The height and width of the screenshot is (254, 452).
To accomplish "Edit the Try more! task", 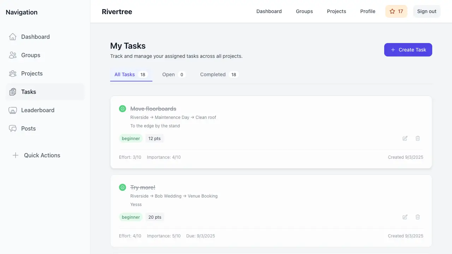I will (405, 217).
